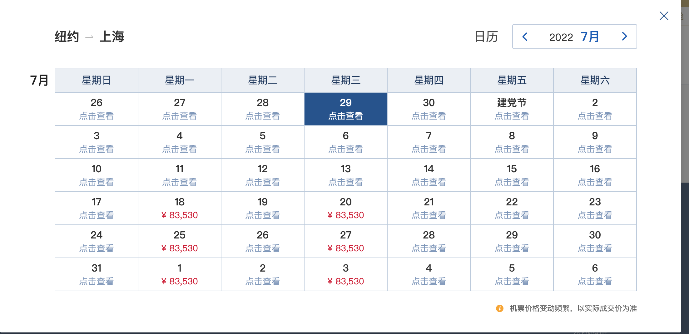
Task: Pick date 18 priced ¥83,530
Action: pos(180,208)
